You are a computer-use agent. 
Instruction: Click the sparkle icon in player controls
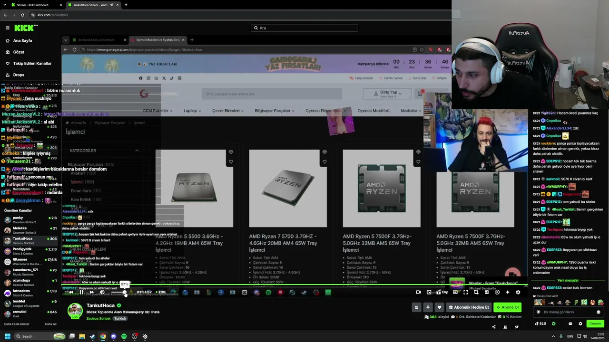point(508,292)
